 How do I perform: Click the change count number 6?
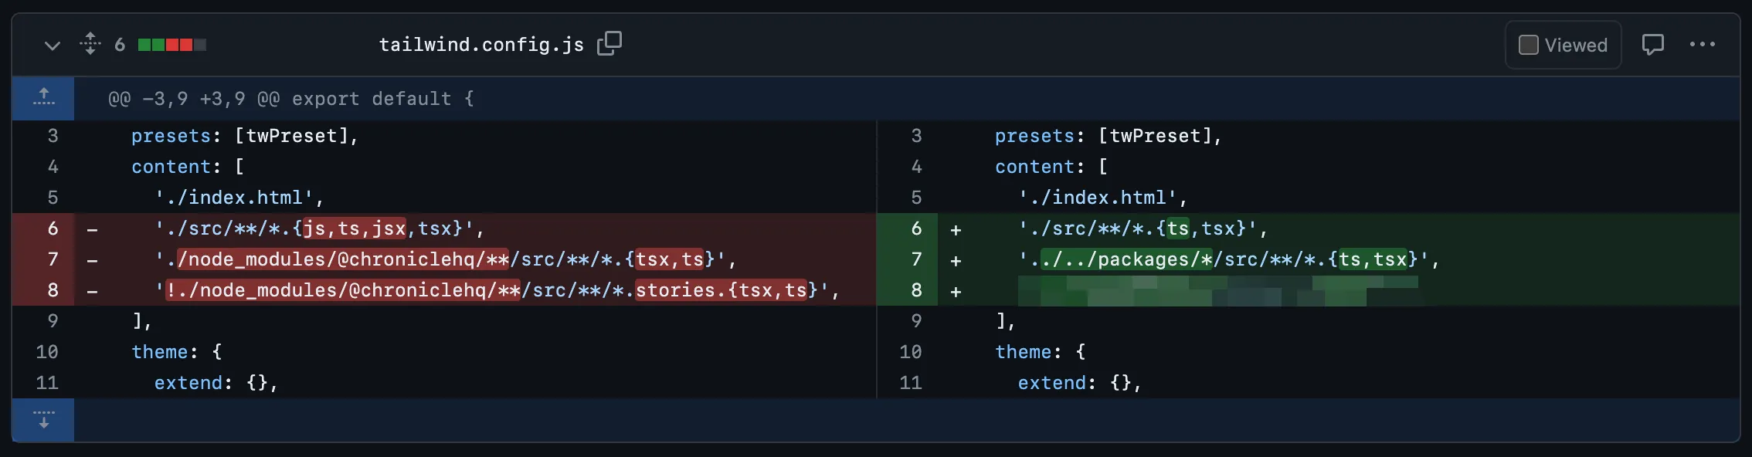pyautogui.click(x=120, y=45)
